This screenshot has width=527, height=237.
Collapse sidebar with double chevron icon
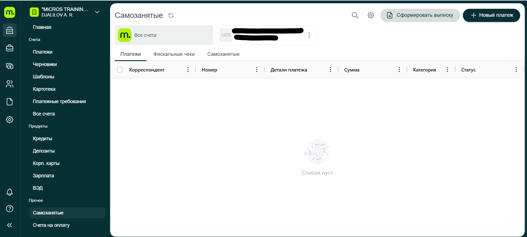click(x=10, y=225)
